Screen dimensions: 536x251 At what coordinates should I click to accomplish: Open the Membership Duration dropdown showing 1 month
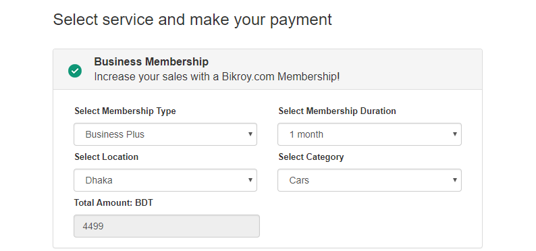(x=369, y=134)
